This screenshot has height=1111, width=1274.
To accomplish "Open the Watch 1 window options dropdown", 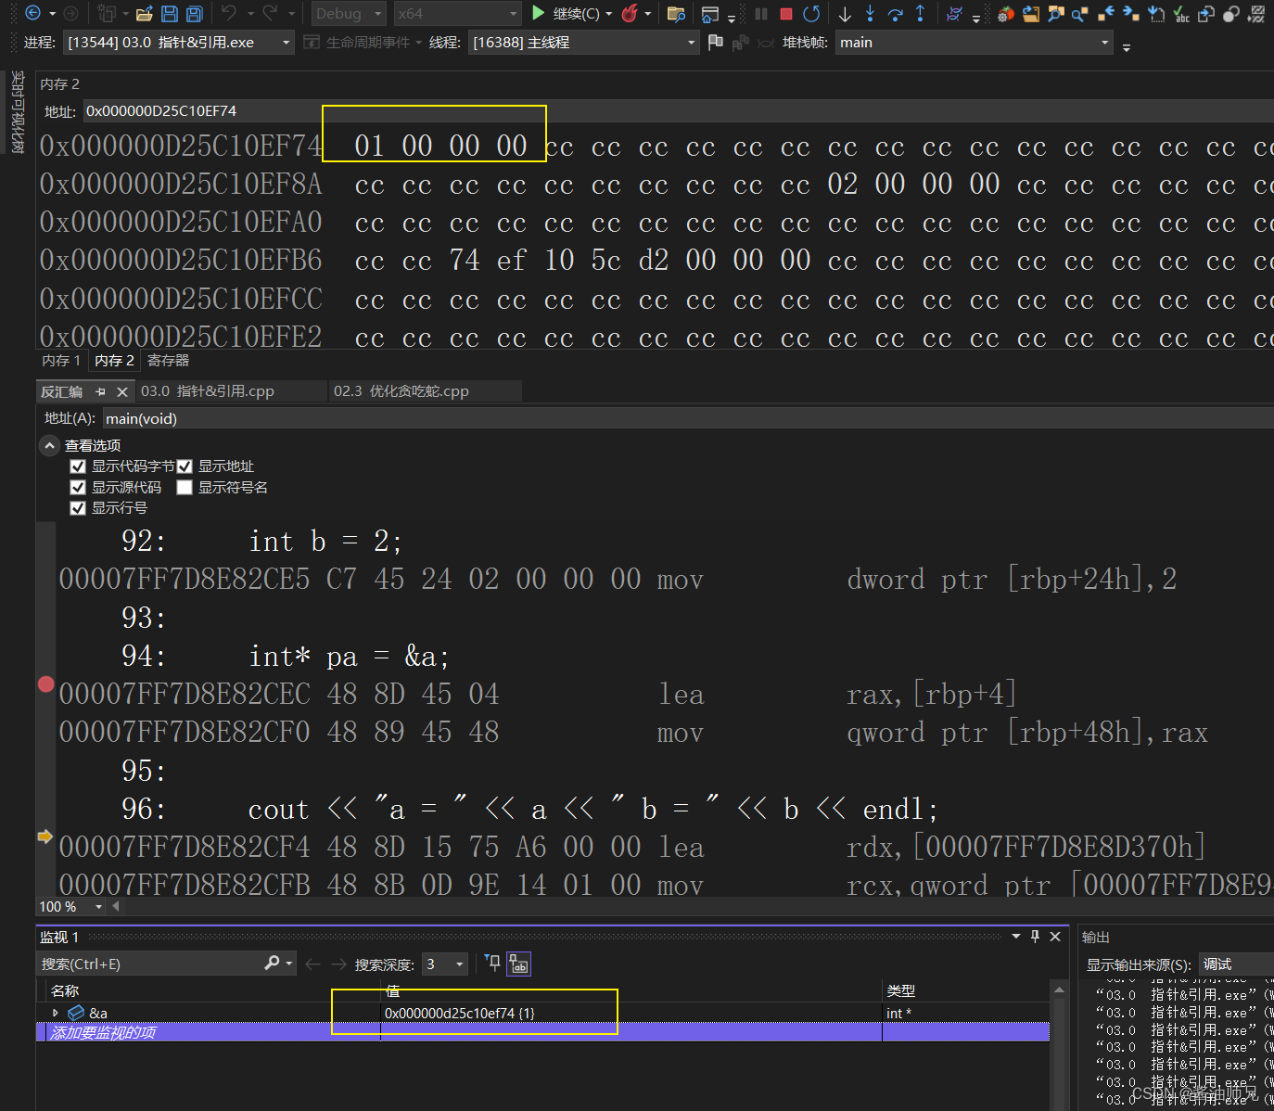I will [x=1015, y=937].
